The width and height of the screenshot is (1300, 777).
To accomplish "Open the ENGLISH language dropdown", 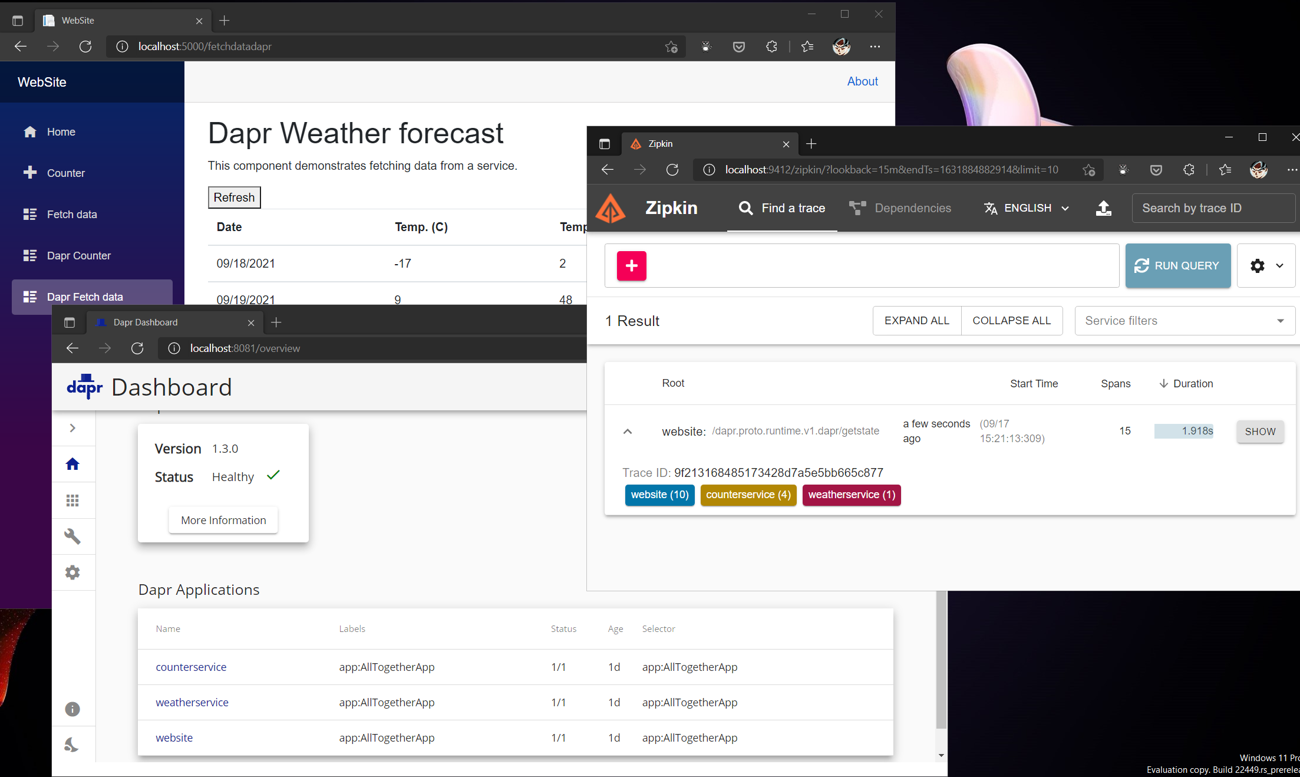I will tap(1027, 208).
